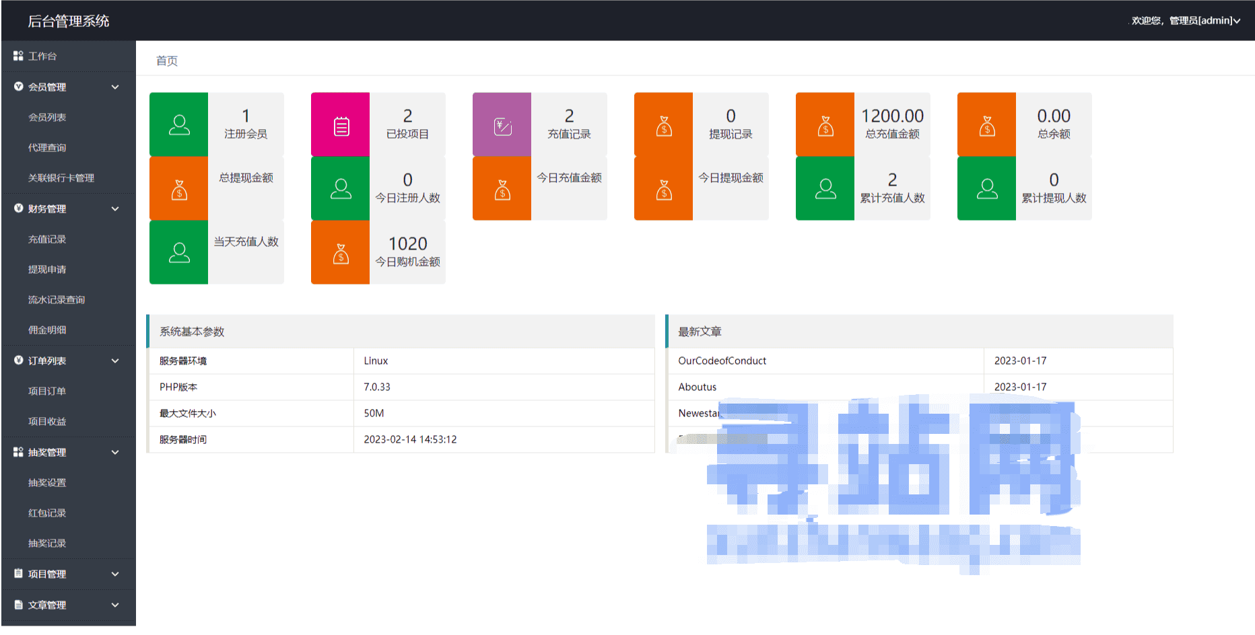Viewport: 1255px width, 635px height.
Task: Click the pink 已投项目 clipboard icon
Action: [341, 126]
